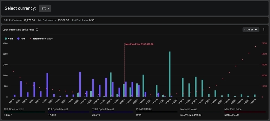Click the intrinsic value dot at 80000 strike
This screenshot has height=121, width=270.
[13, 71]
